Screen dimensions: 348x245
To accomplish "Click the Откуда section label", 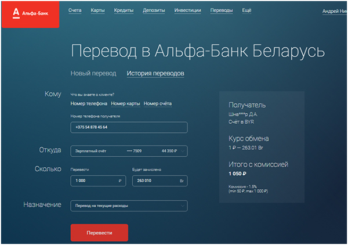I will [50, 150].
